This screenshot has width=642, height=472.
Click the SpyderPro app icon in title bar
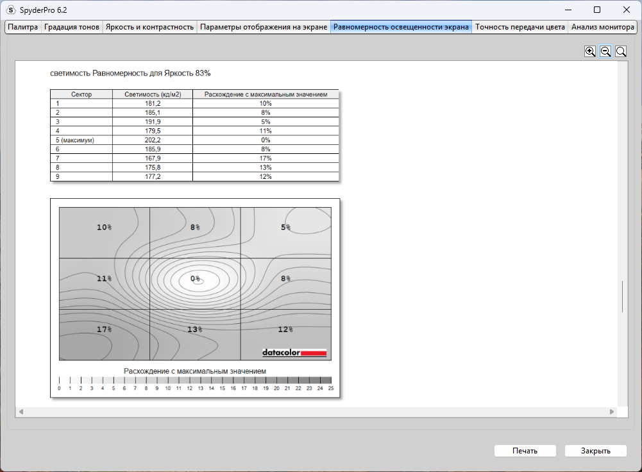coord(11,10)
